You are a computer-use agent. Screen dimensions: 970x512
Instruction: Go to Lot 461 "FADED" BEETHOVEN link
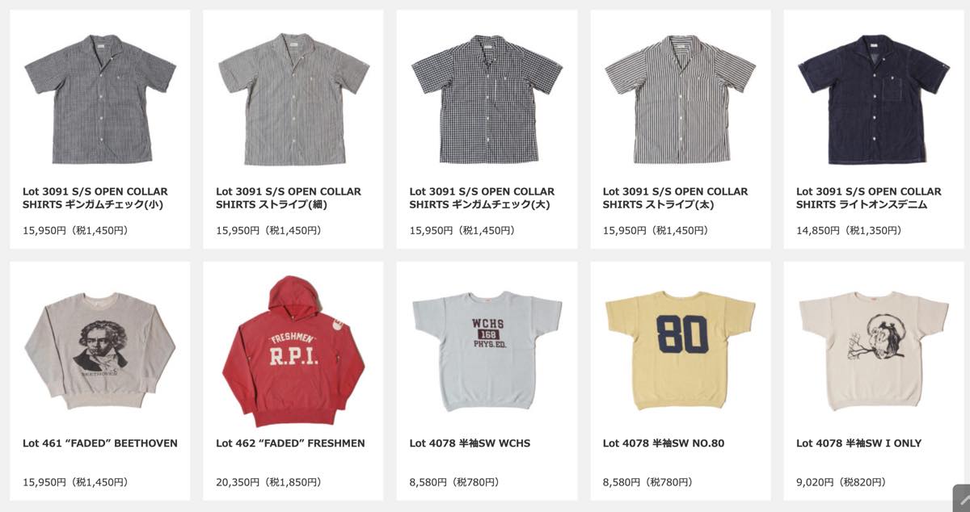point(100,443)
